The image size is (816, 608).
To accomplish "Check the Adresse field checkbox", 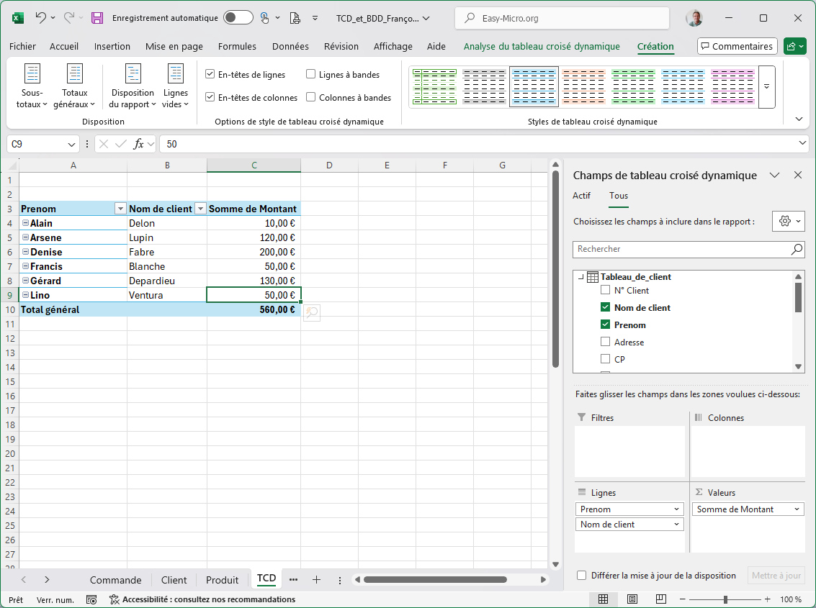I will point(606,342).
